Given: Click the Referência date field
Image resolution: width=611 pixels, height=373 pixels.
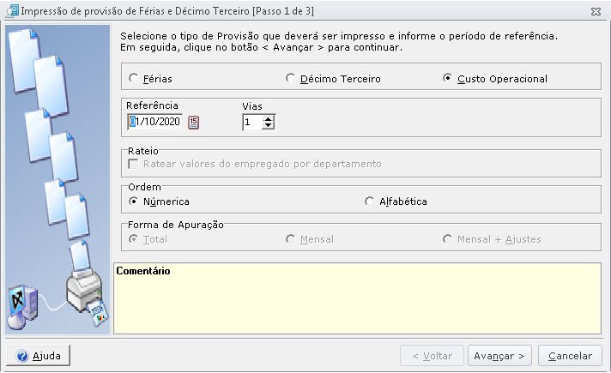Looking at the screenshot, I should click(x=154, y=122).
